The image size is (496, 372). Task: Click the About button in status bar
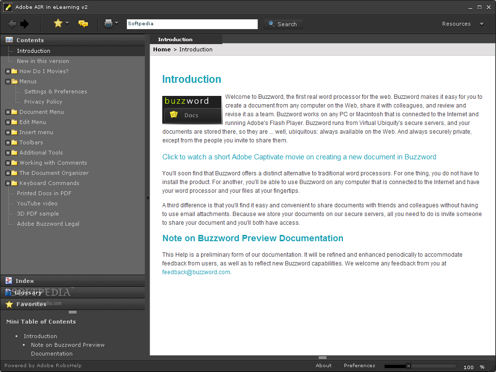click(324, 365)
